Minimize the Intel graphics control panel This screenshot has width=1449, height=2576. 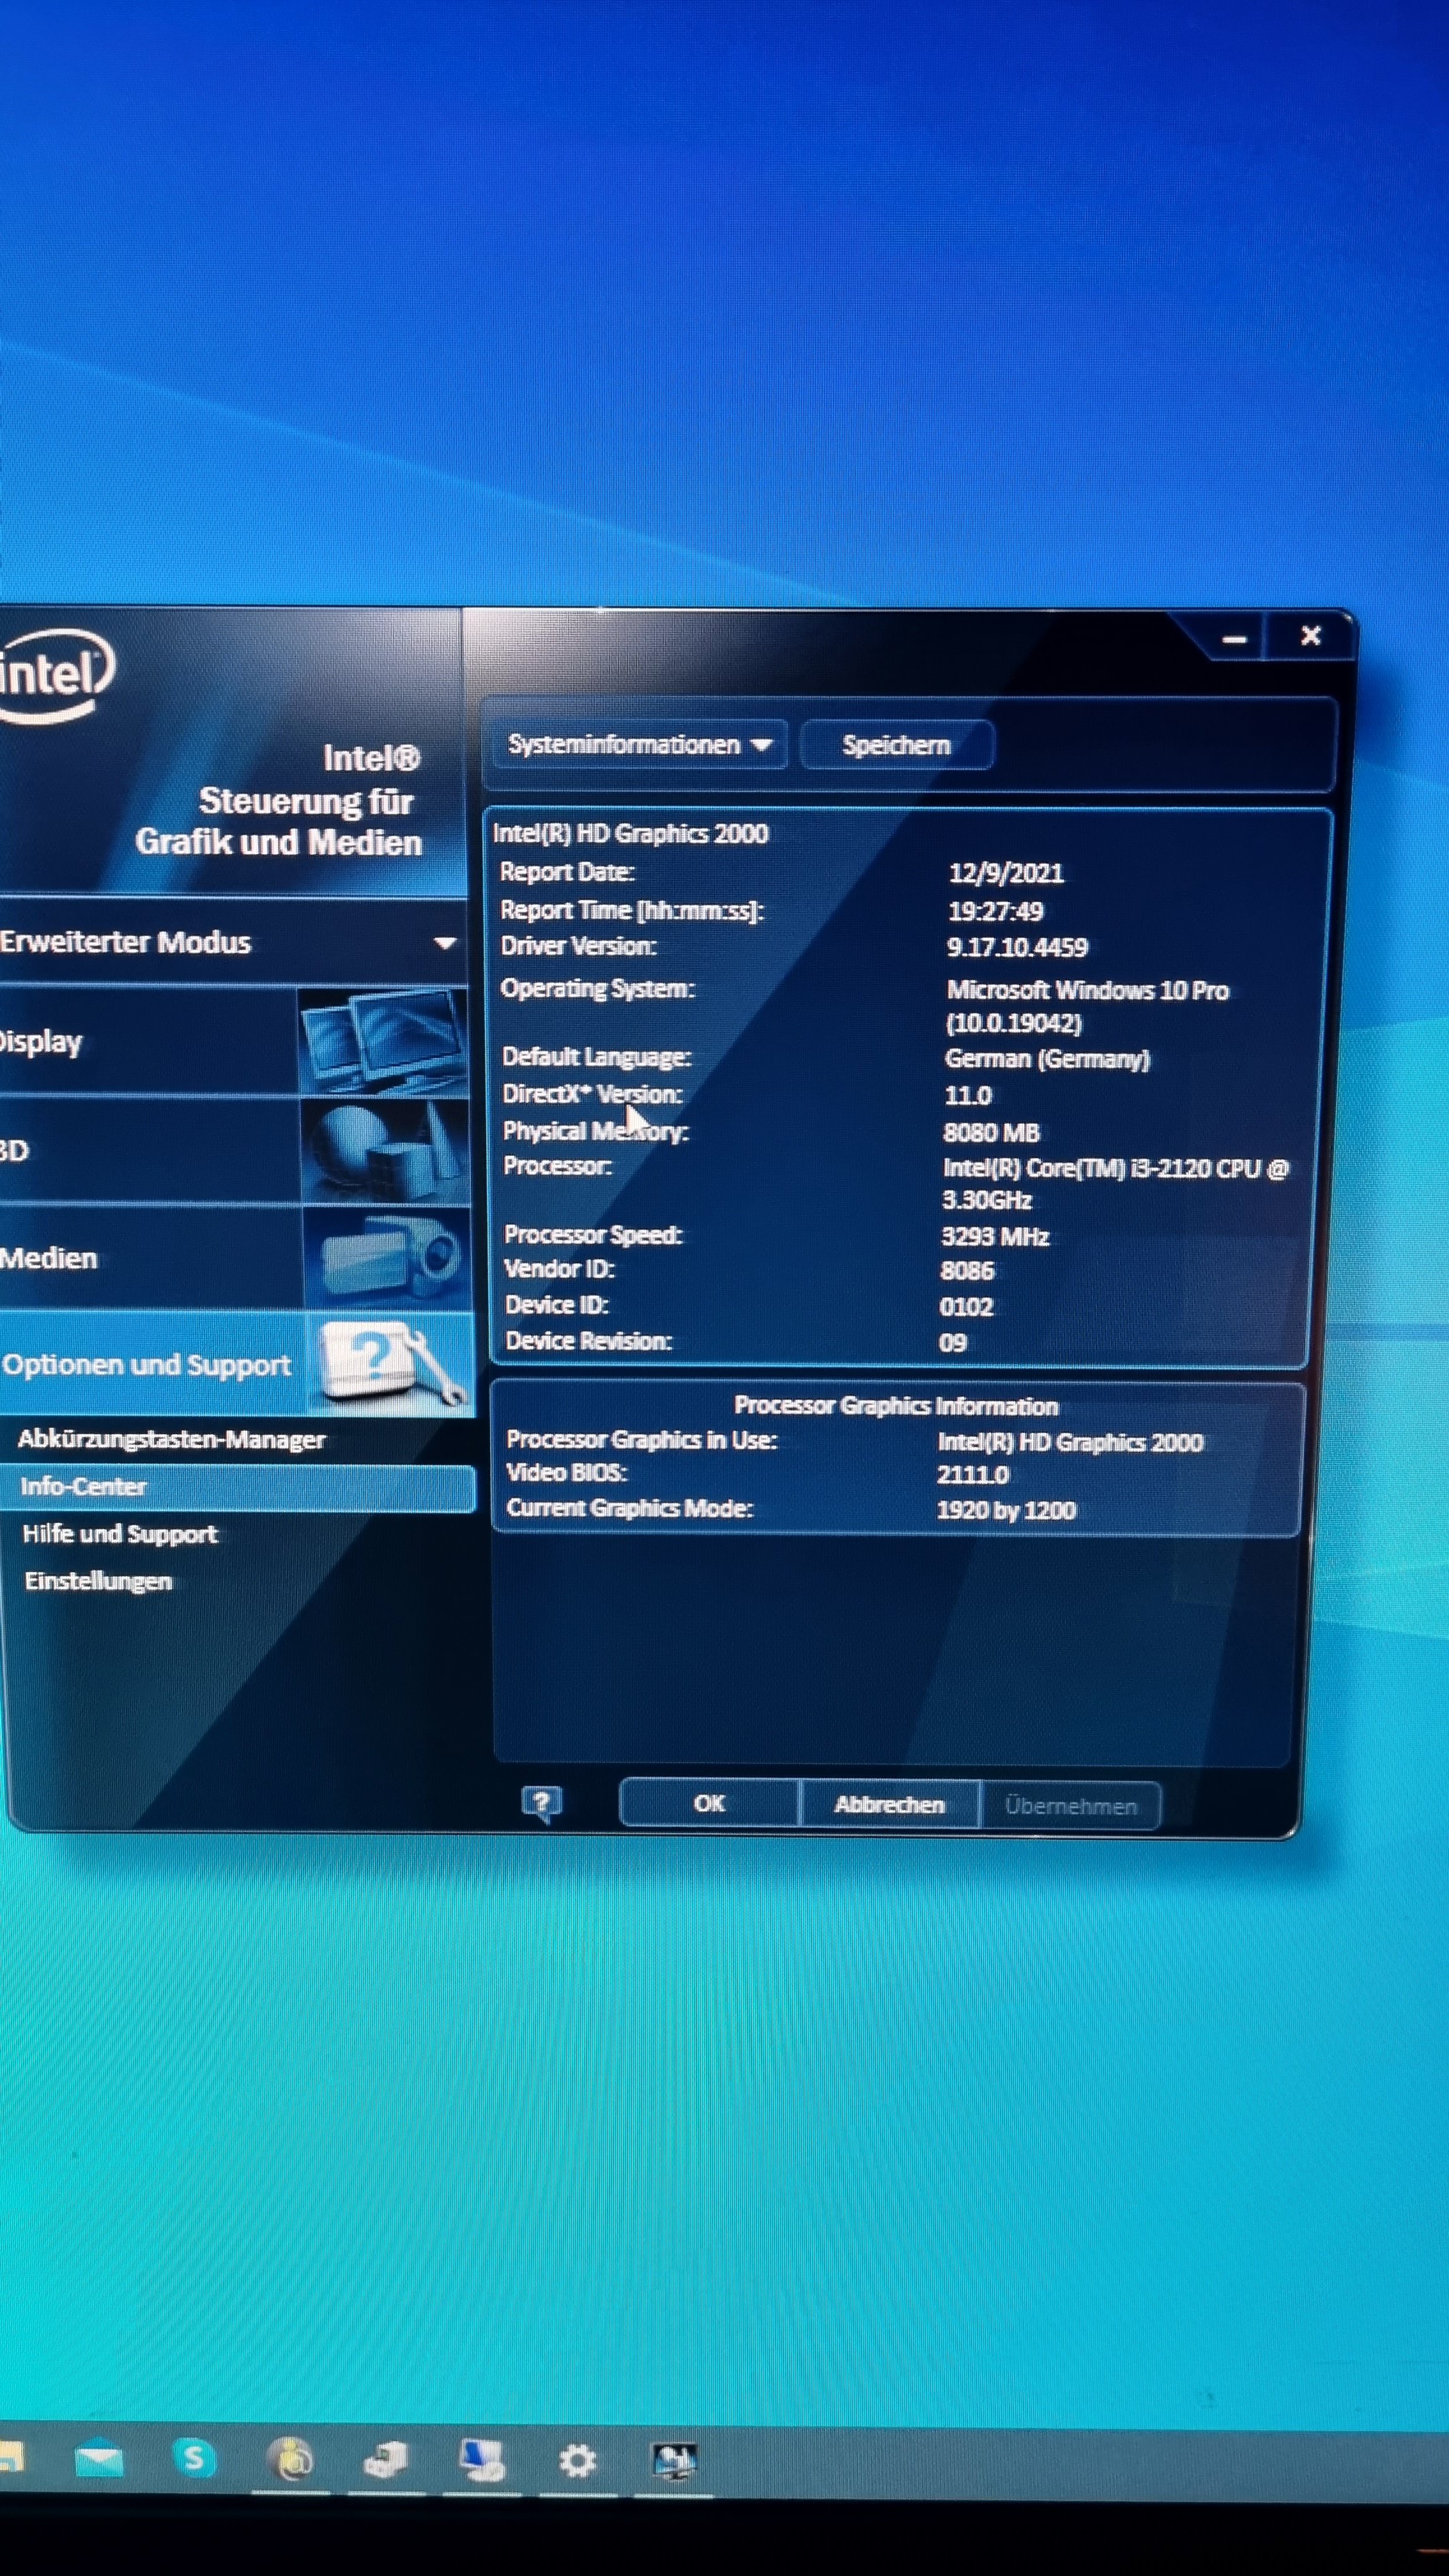1234,639
